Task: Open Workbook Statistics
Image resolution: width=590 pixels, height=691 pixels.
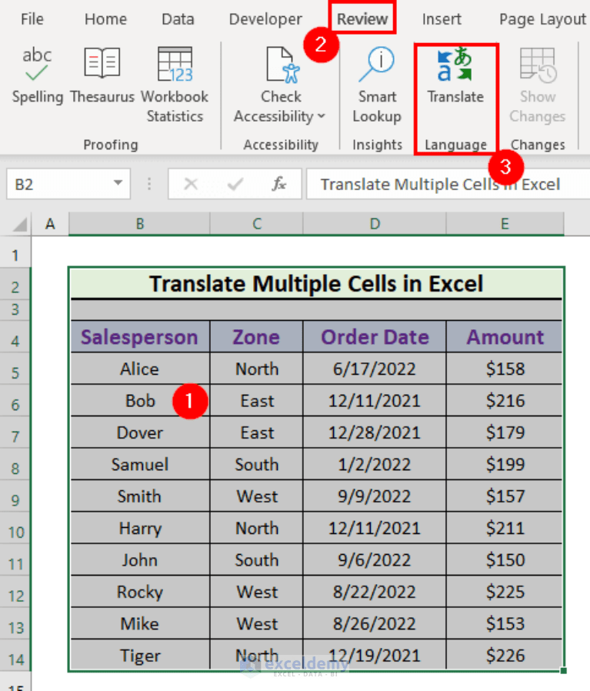Action: 175,85
